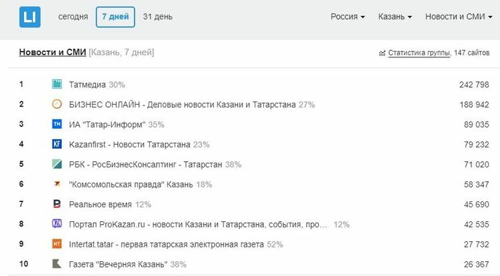This screenshot has width=500, height=276.
Task: Click the БИЗНЕС ONLINE clock favicon
Action: 57,105
